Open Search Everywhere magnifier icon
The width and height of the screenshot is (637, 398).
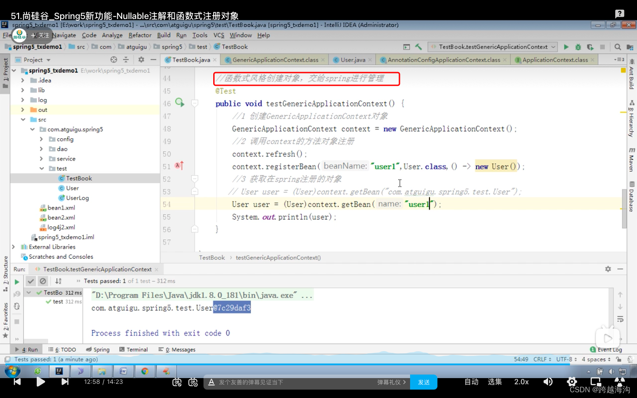[618, 47]
